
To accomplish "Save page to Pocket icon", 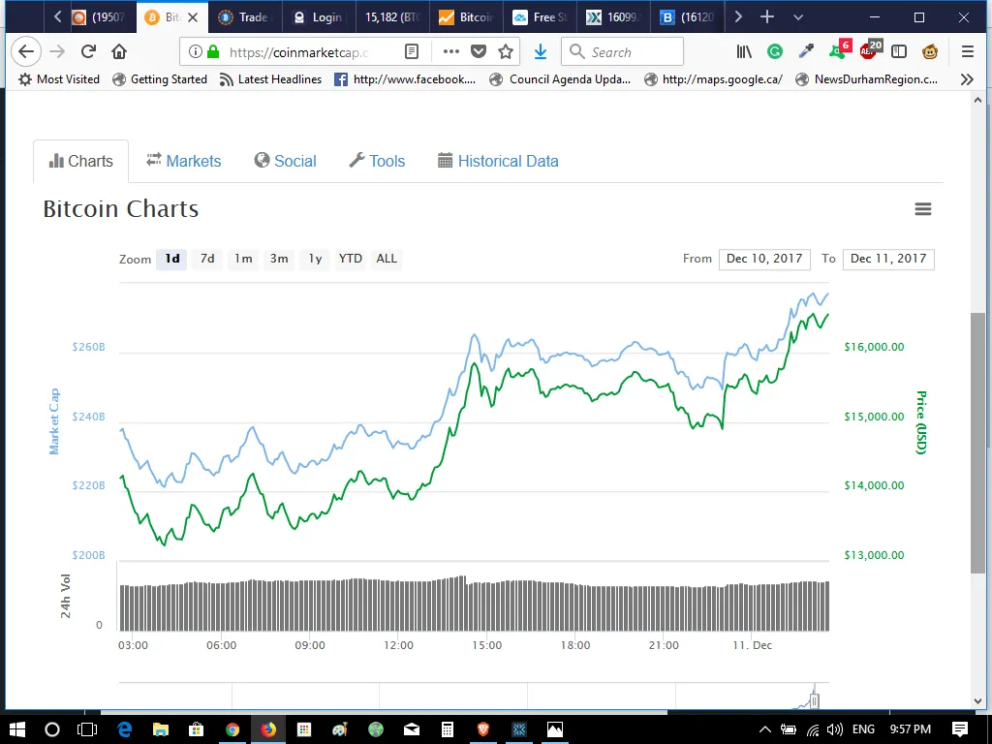I will [x=479, y=52].
